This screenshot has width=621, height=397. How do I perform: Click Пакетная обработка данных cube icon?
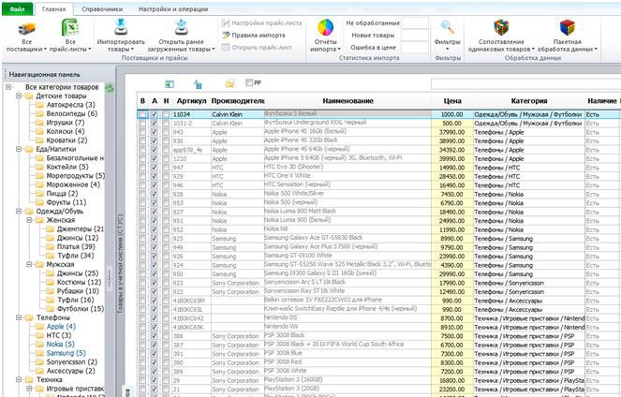567,28
